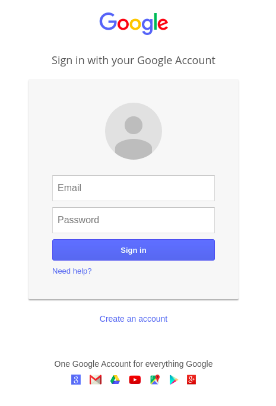Click the word 'Account' in the top heading

(195, 61)
